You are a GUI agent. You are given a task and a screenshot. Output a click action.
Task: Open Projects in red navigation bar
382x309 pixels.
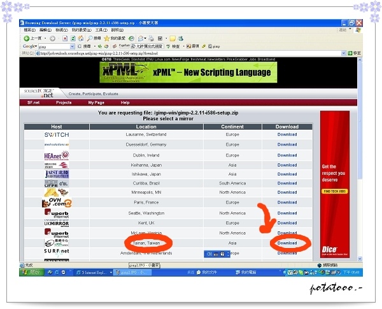point(64,102)
